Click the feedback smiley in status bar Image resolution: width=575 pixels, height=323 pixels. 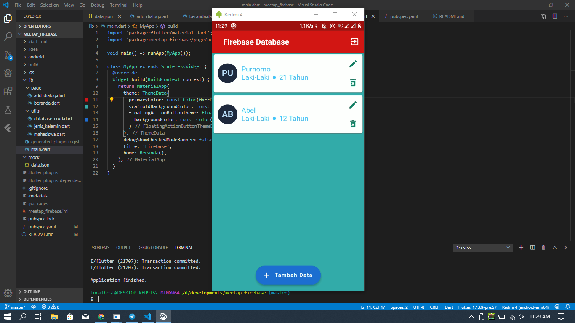(557, 307)
